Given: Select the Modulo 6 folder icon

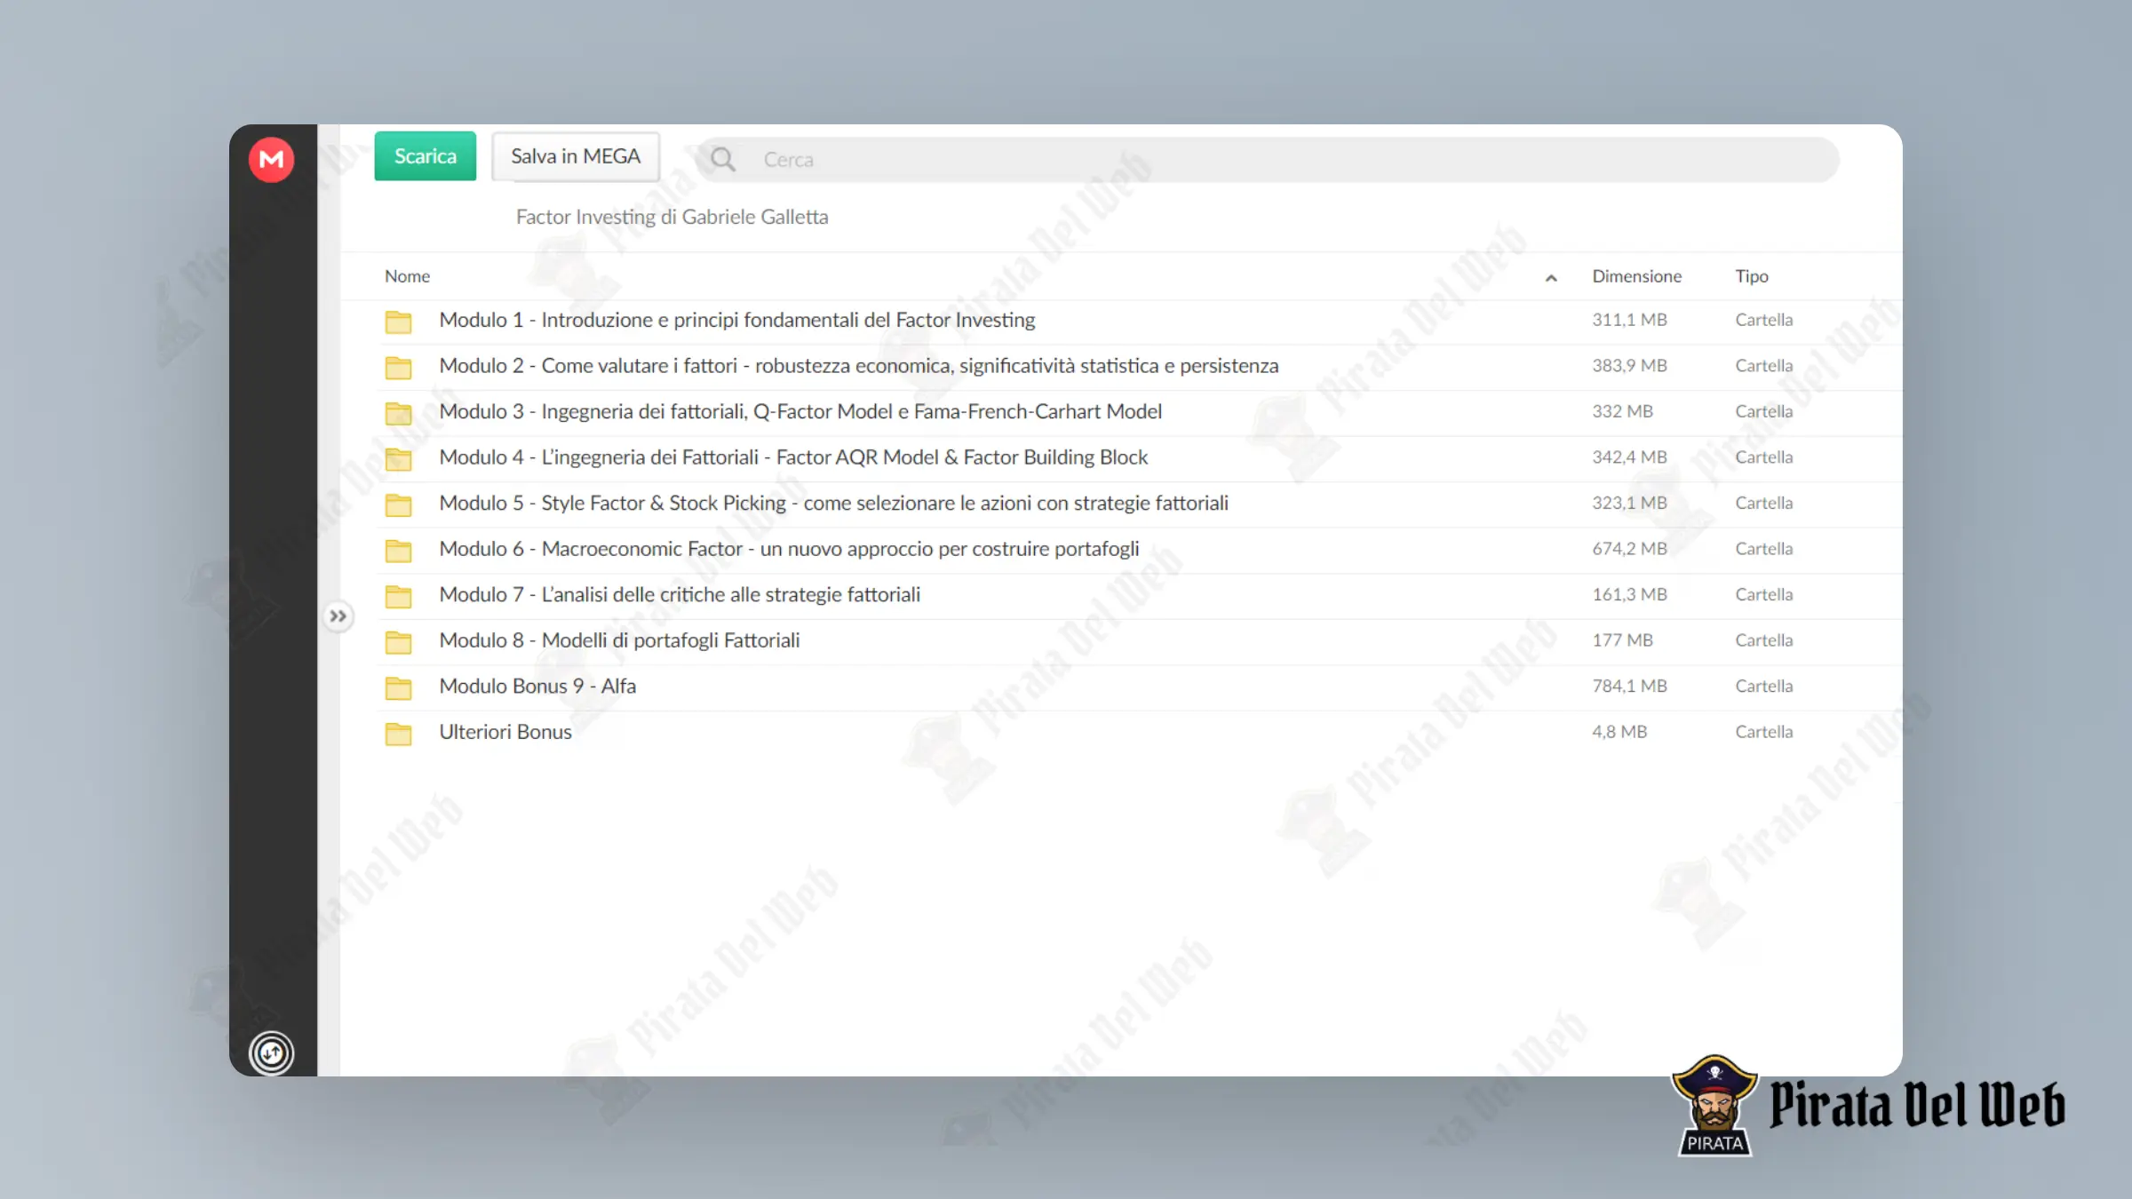Looking at the screenshot, I should (398, 551).
